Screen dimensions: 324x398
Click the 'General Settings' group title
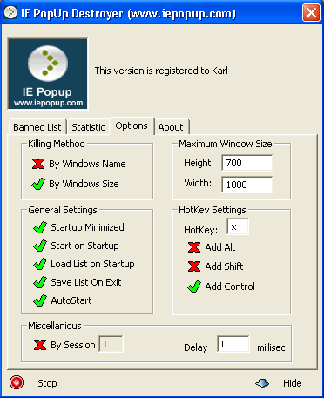point(63,210)
